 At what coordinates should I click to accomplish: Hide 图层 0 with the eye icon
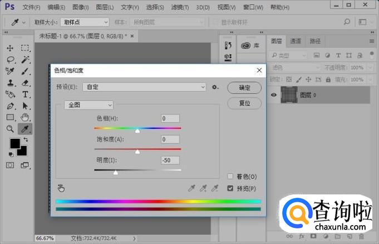274,95
